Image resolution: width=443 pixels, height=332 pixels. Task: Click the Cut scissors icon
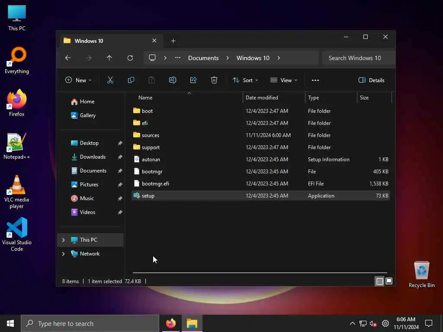coord(110,80)
